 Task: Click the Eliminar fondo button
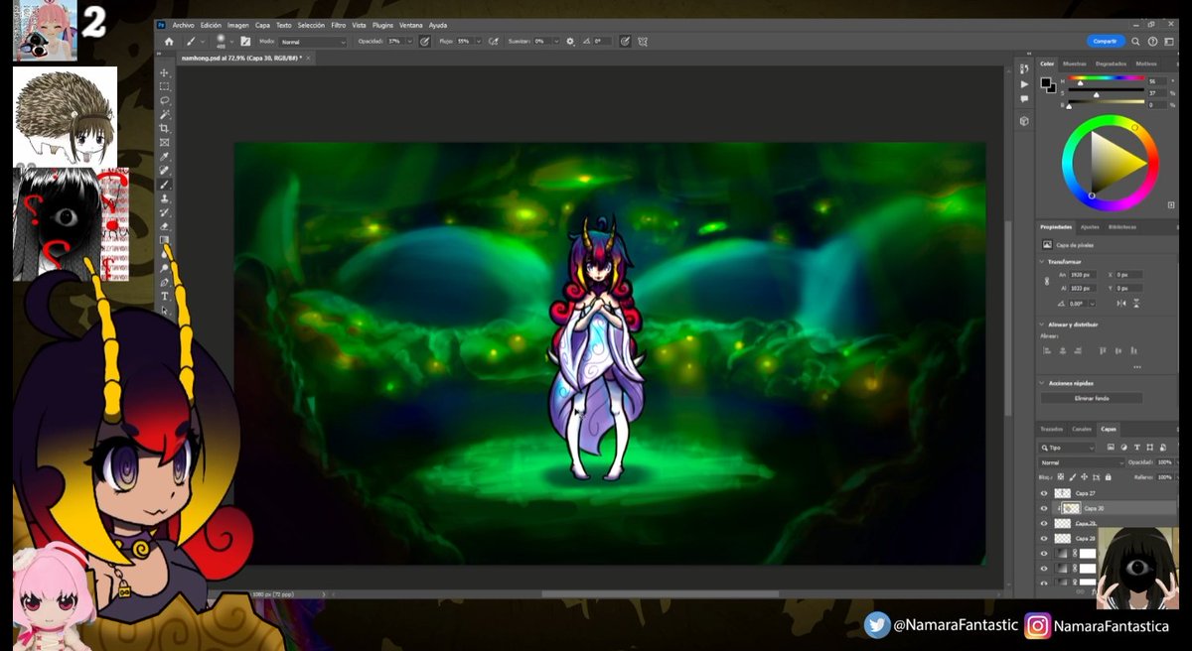pyautogui.click(x=1091, y=398)
